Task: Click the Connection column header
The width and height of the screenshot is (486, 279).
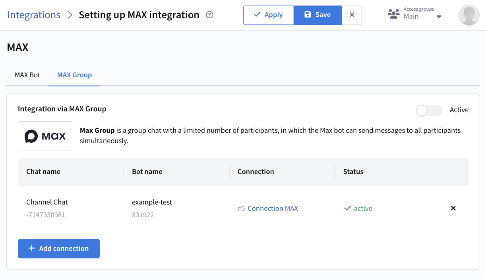Action: point(256,172)
